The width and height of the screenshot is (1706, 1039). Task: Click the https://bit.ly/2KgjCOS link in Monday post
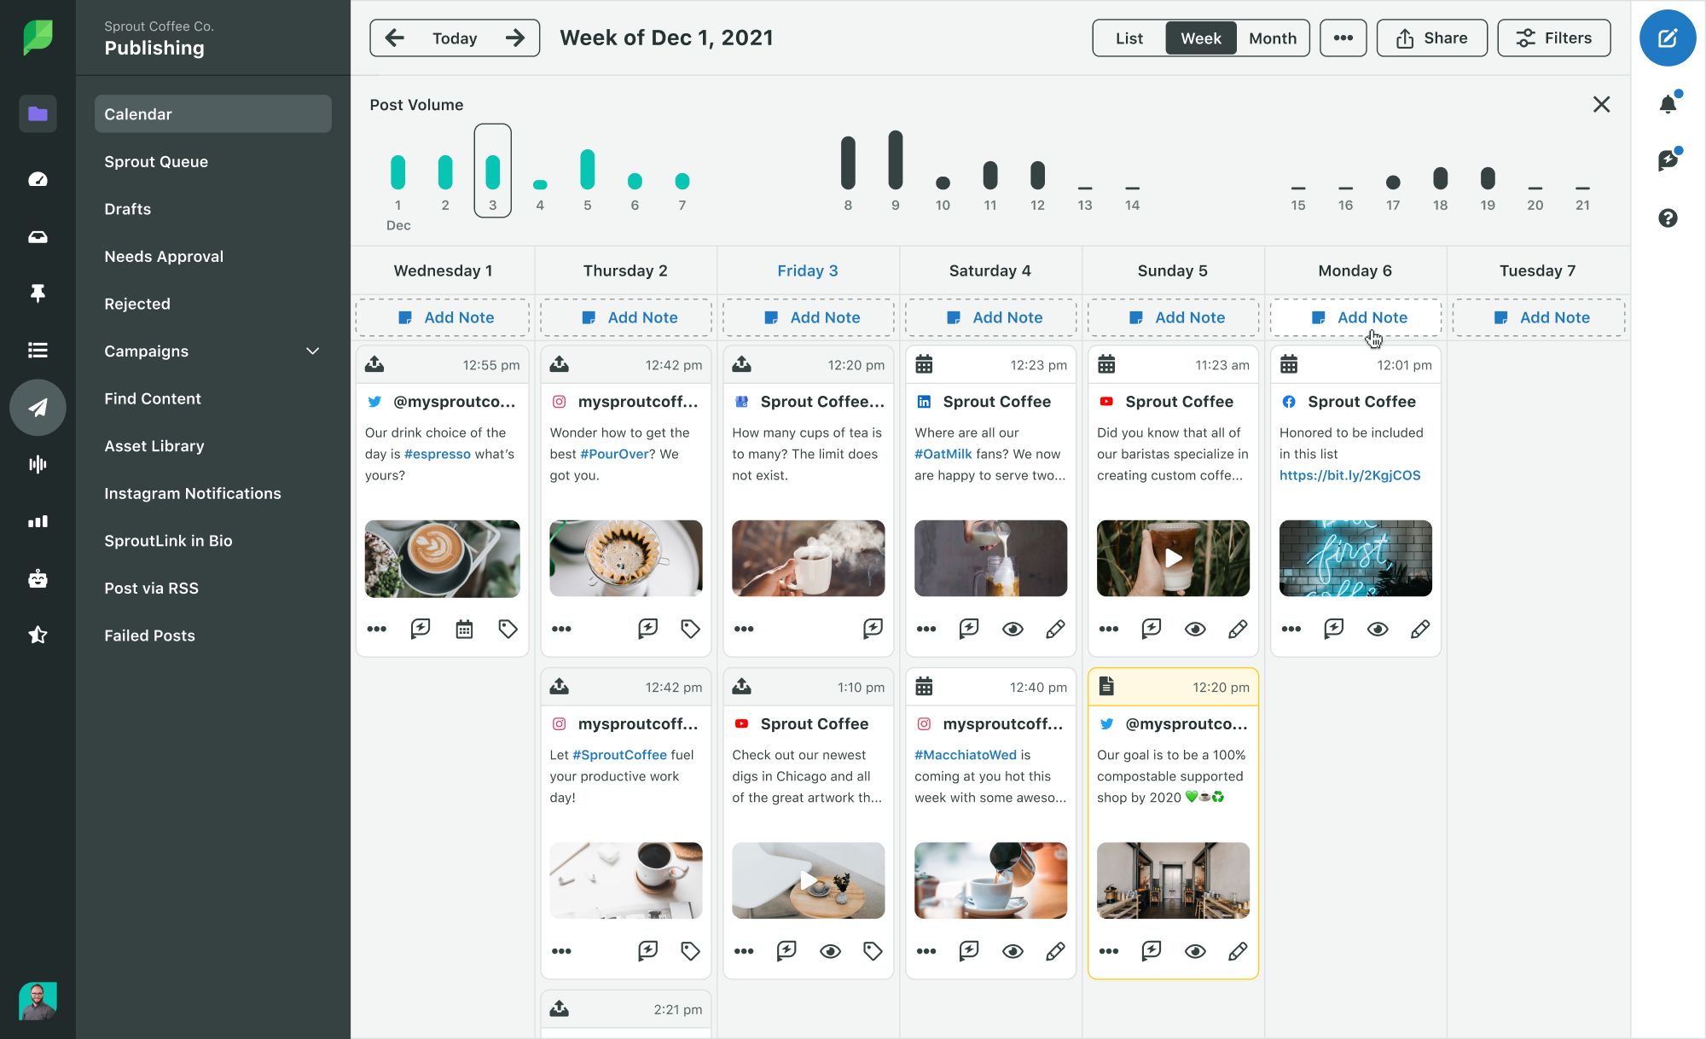pos(1350,475)
